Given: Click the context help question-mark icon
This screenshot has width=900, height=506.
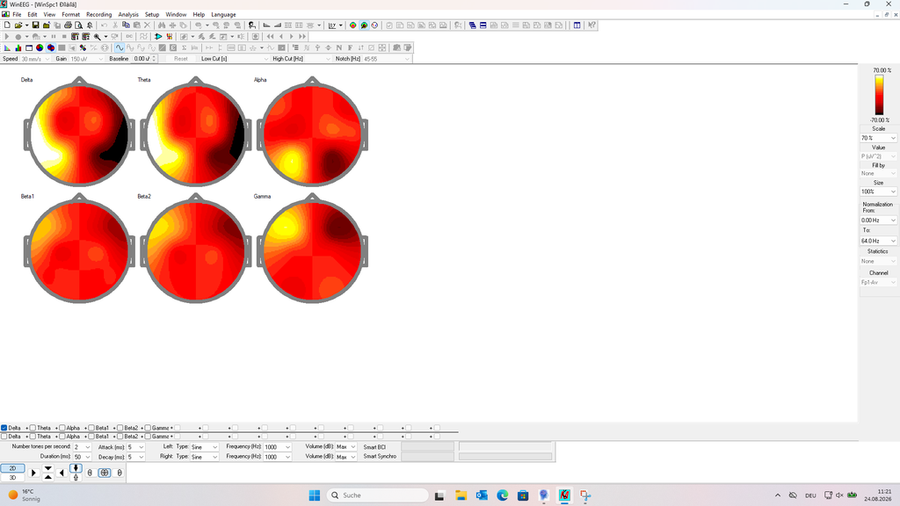Looking at the screenshot, I should tap(592, 25).
